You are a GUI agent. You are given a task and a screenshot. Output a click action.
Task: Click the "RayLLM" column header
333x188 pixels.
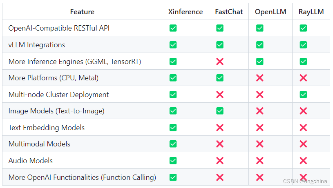pyautogui.click(x=311, y=12)
